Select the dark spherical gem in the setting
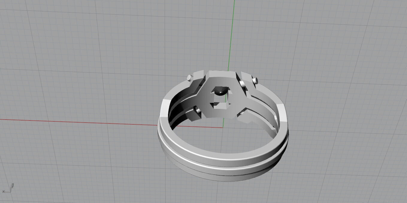Image resolution: width=407 pixels, height=203 pixels. tap(220, 92)
